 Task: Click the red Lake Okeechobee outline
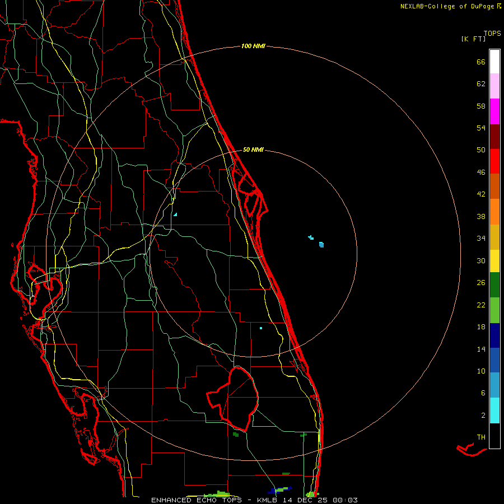(x=233, y=399)
